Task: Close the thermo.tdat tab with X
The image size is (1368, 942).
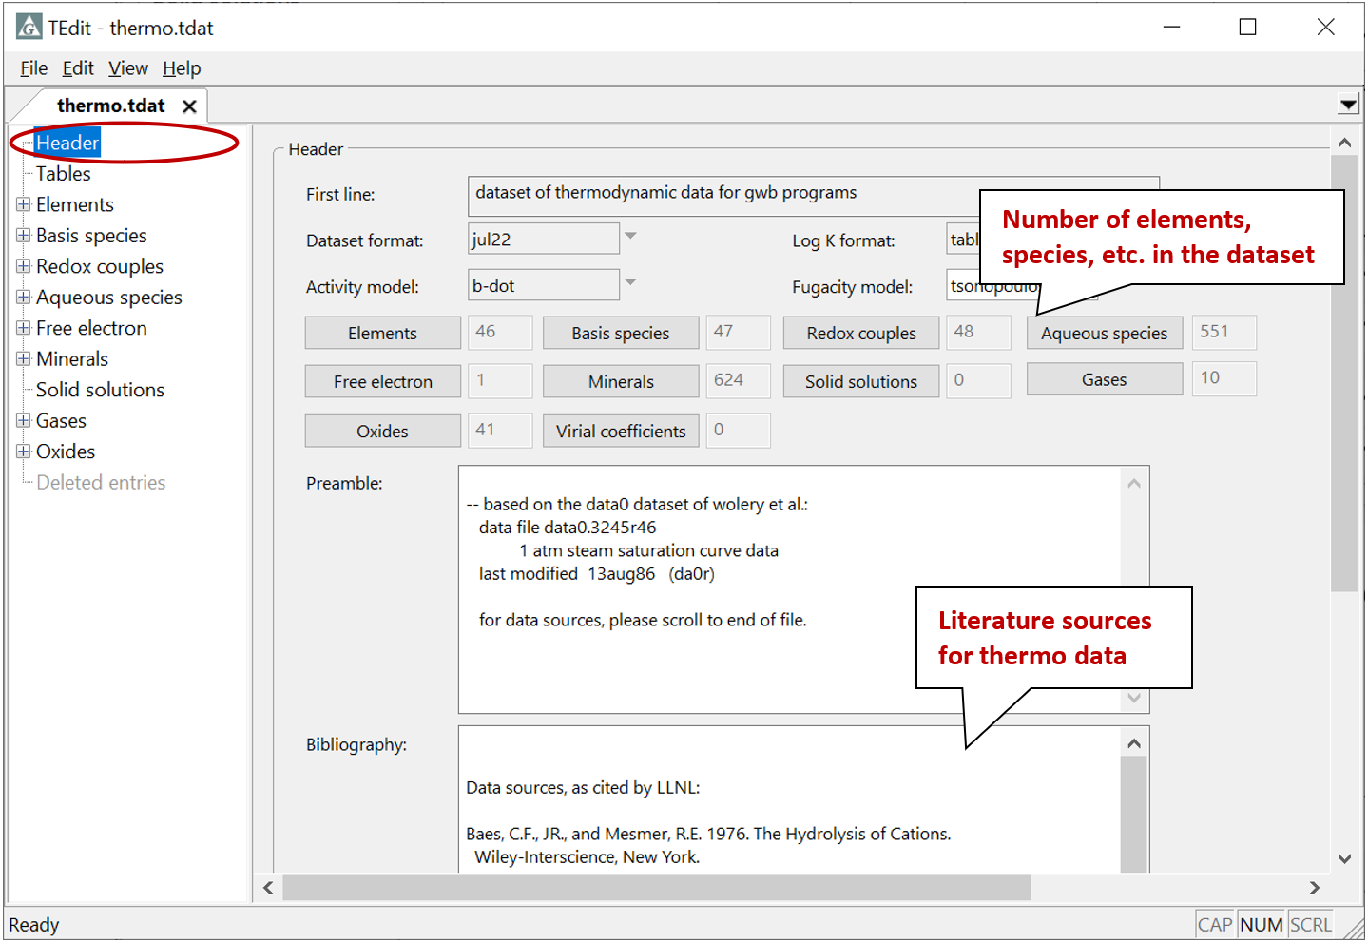Action: click(x=189, y=106)
